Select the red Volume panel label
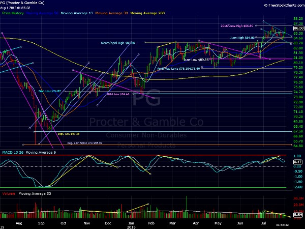This screenshot has height=229, width=305. click(x=9, y=193)
